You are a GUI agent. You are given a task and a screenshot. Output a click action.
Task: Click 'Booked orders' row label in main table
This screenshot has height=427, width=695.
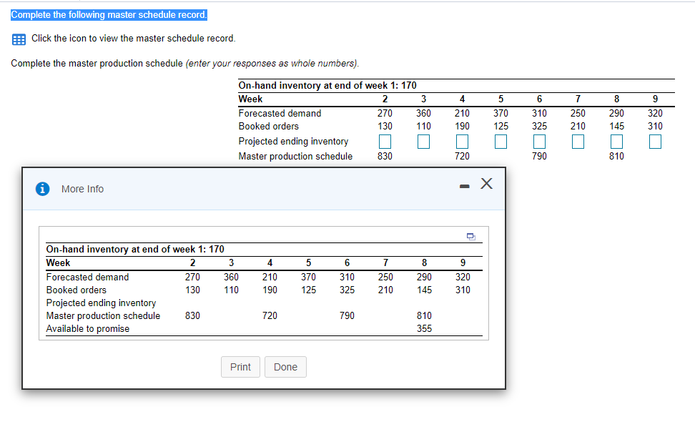pyautogui.click(x=269, y=127)
